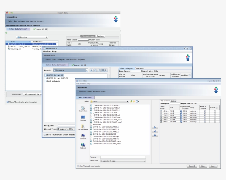Click the Cancel All button
Viewport: 226px width, 180px height.
click(x=192, y=166)
